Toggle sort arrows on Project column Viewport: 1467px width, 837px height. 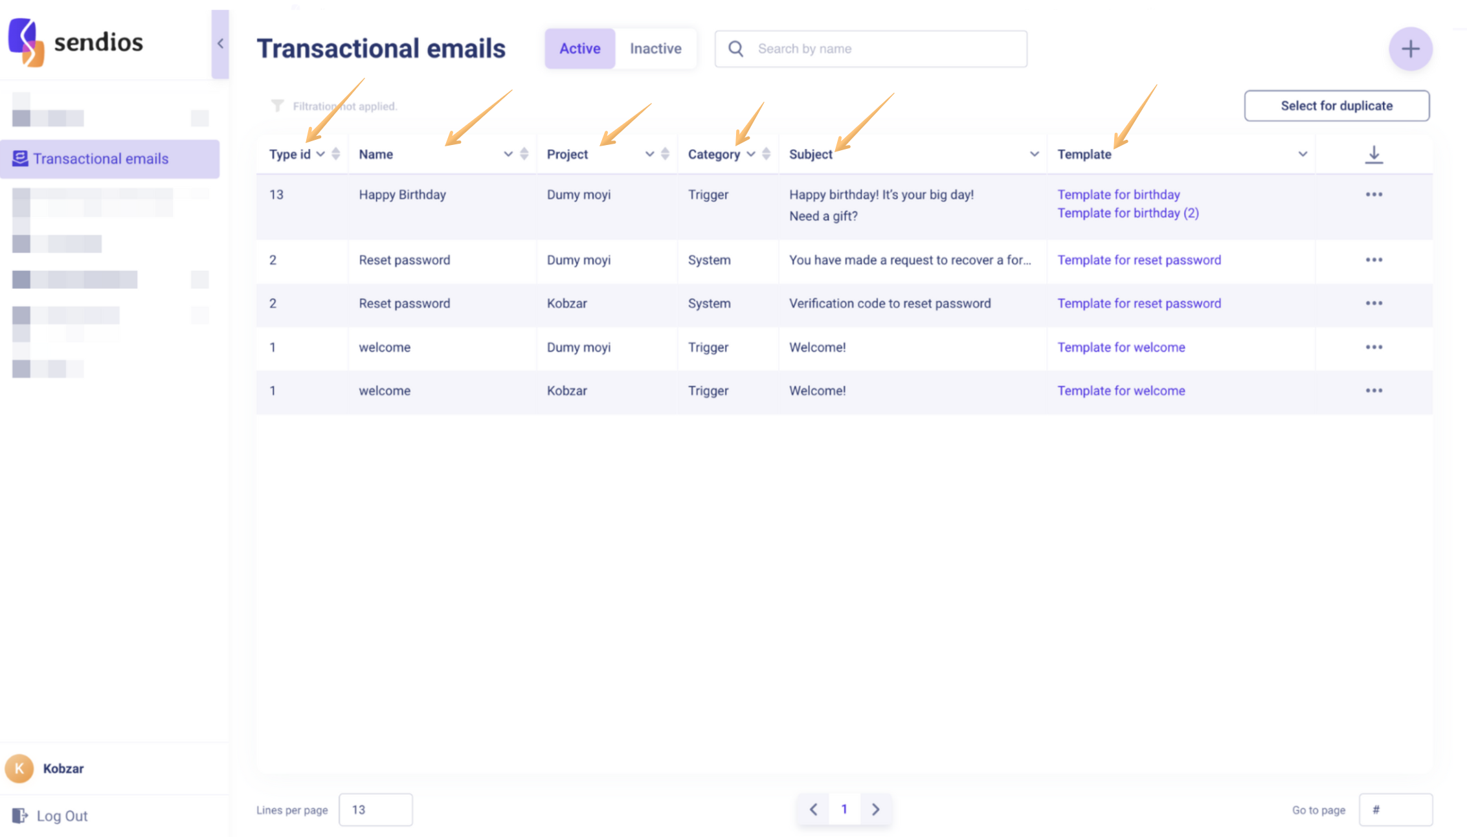(x=665, y=154)
